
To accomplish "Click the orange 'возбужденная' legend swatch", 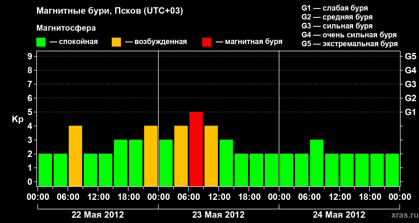I will pos(116,42).
